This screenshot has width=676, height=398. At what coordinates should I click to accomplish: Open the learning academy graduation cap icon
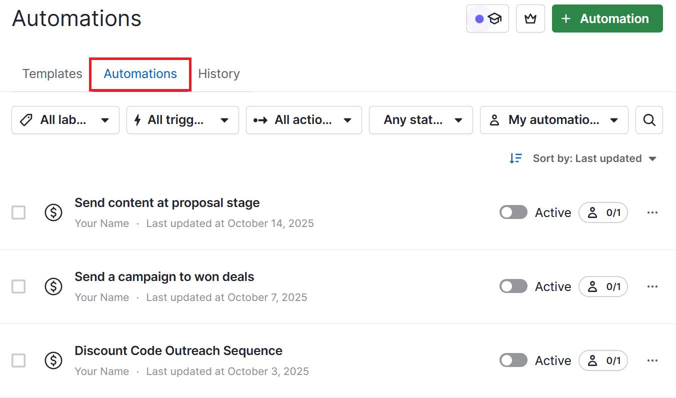pyautogui.click(x=494, y=18)
